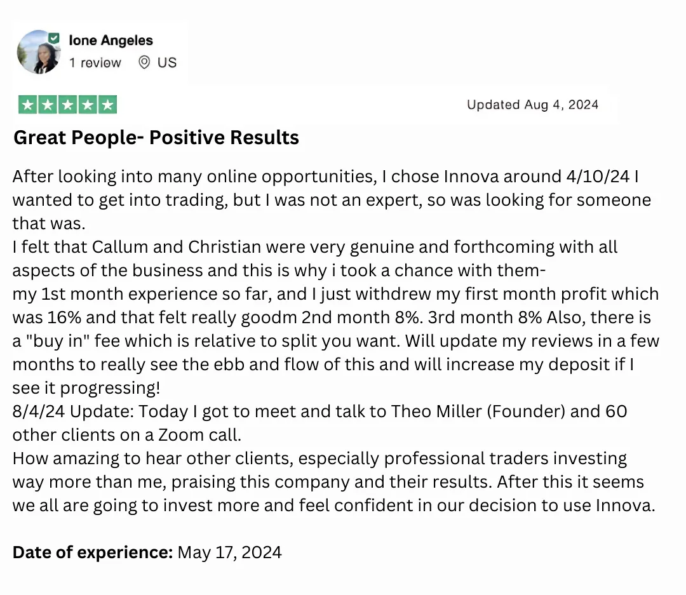Viewport: 686px width, 595px height.
Task: Click the fifth green rating star
Action: click(x=107, y=105)
